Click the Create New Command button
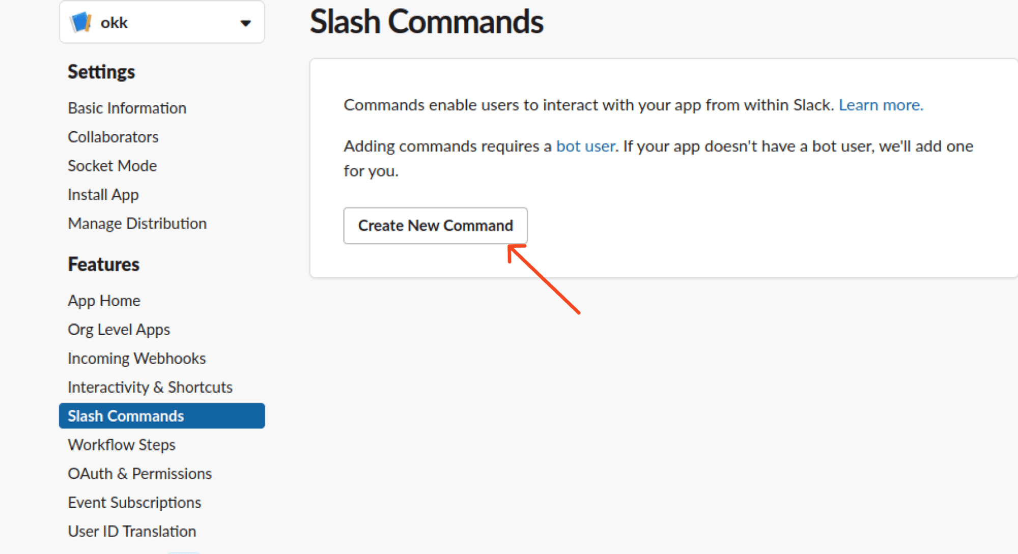Viewport: 1018px width, 554px height. pyautogui.click(x=435, y=225)
